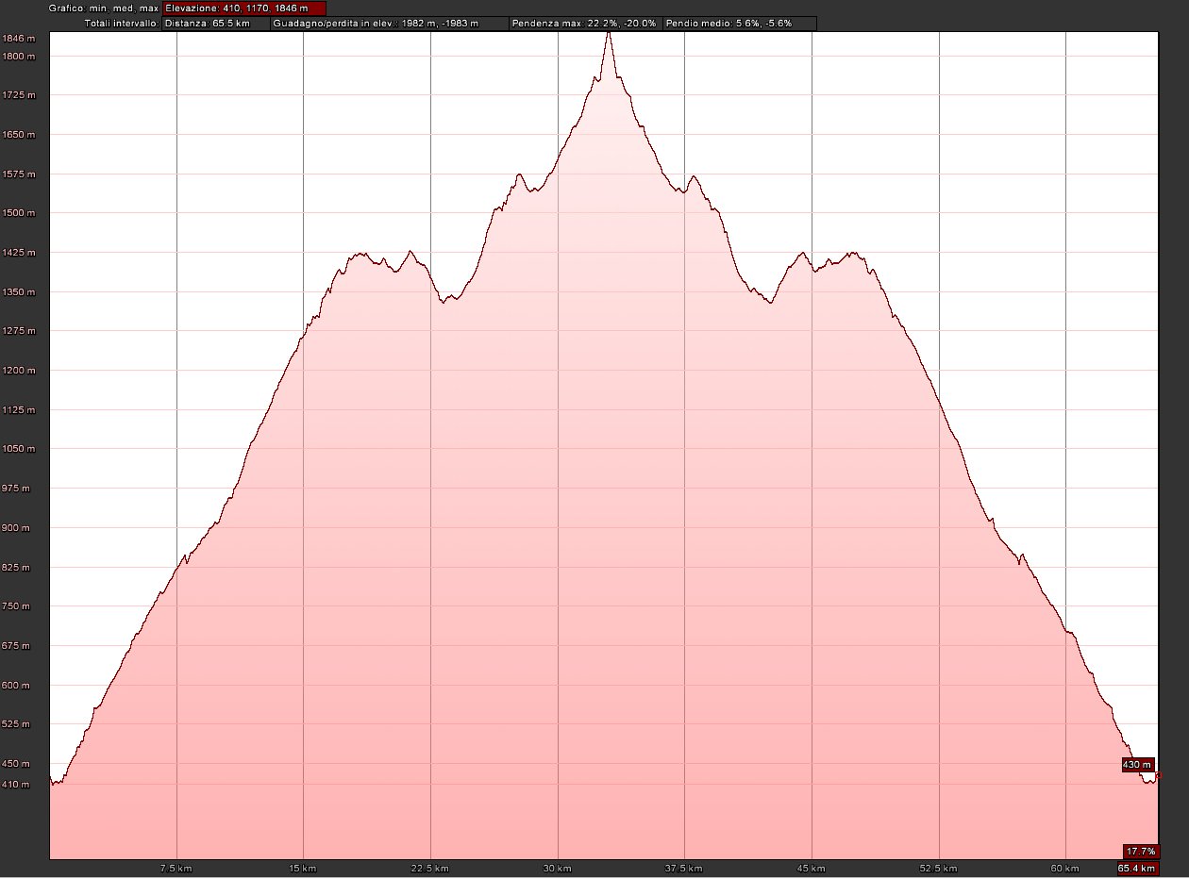
Task: Click the 60 km x-axis label
Action: pos(1065,868)
